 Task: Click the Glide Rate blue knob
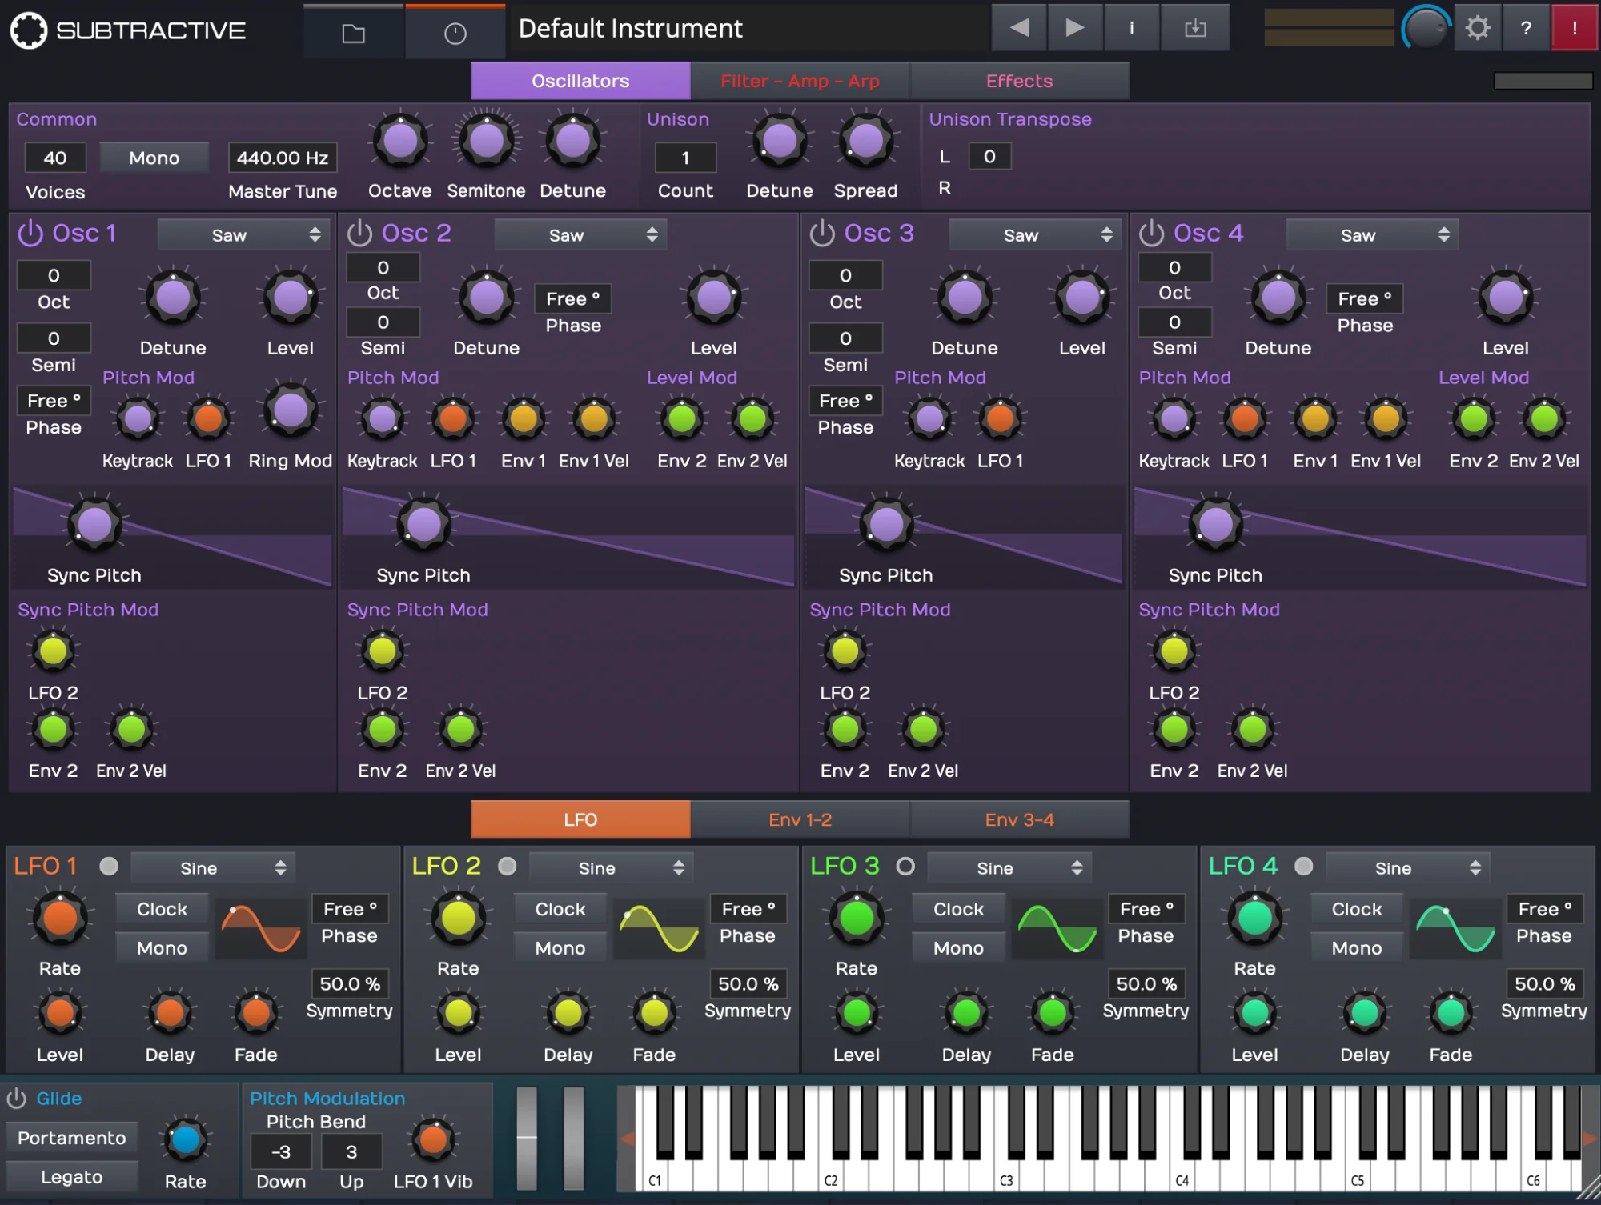(x=185, y=1140)
